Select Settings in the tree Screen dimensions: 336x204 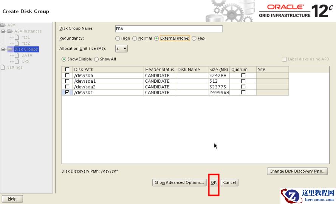(15, 67)
